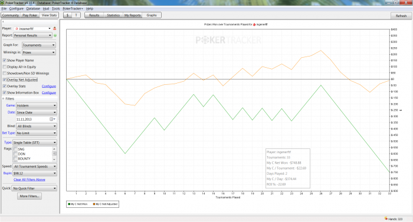Open the Tools menu

(56, 9)
